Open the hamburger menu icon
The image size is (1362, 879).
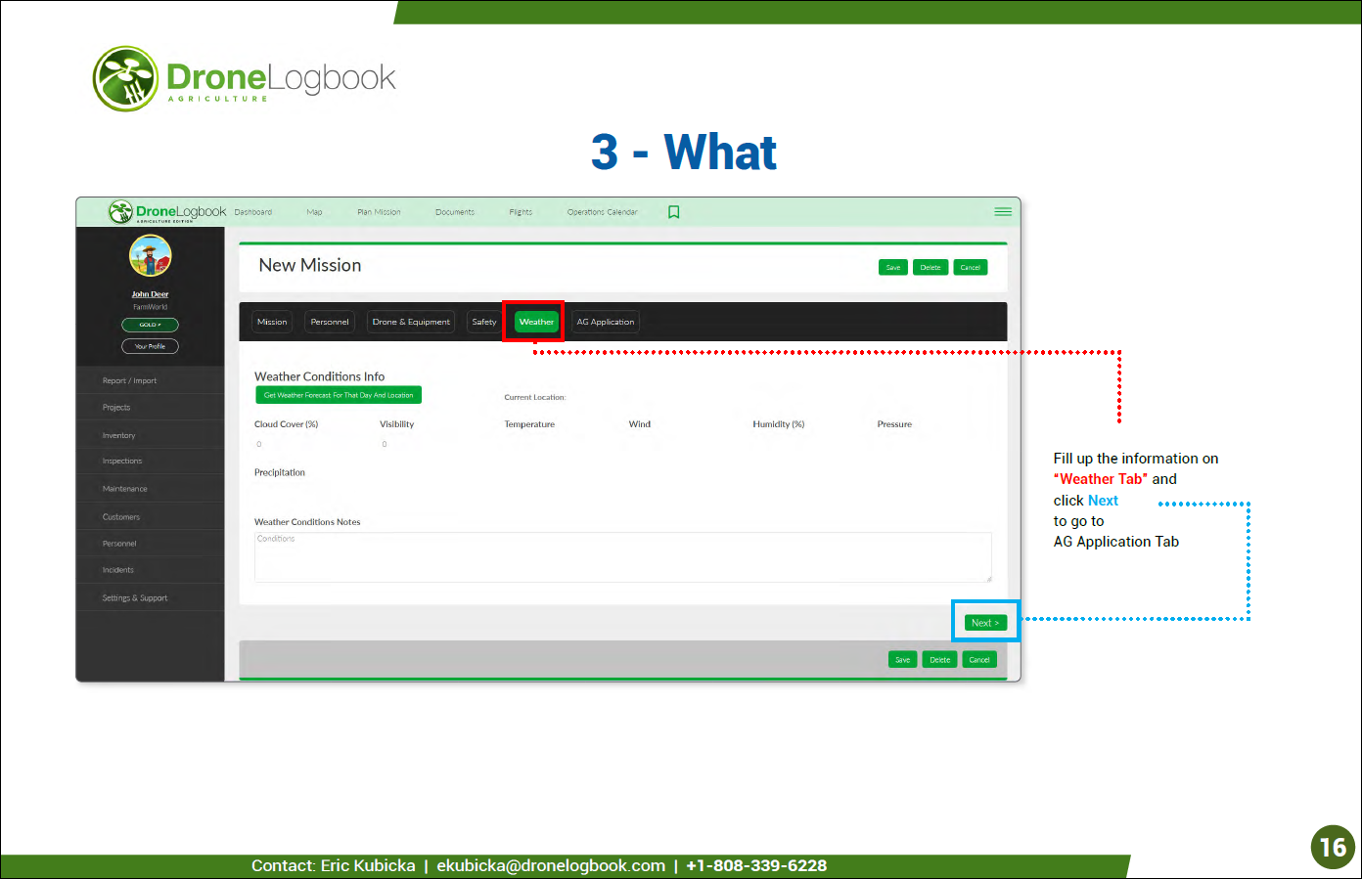[x=1003, y=211]
